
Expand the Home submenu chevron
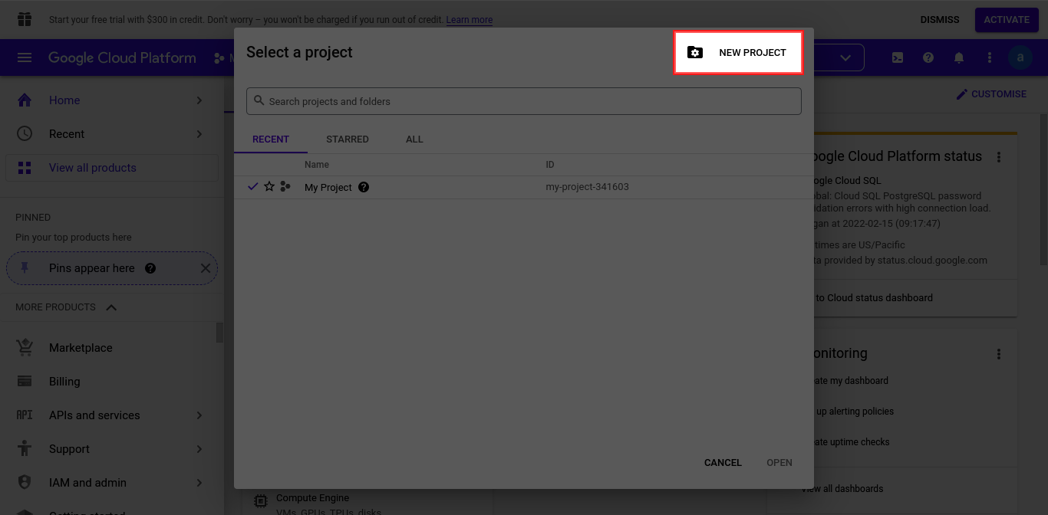(199, 100)
